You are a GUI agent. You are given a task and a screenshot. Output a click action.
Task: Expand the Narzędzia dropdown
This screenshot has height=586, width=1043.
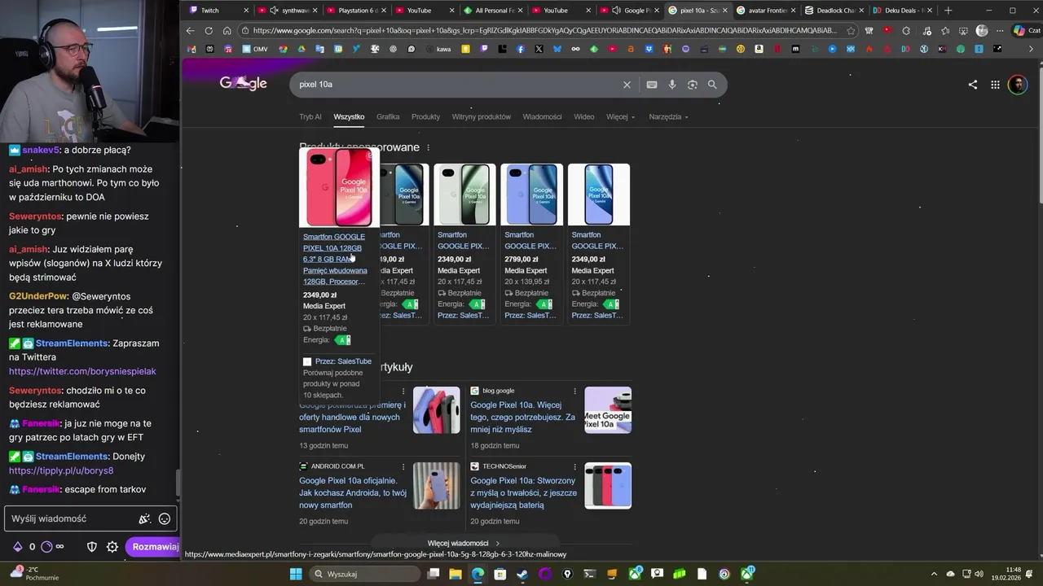[x=669, y=117]
